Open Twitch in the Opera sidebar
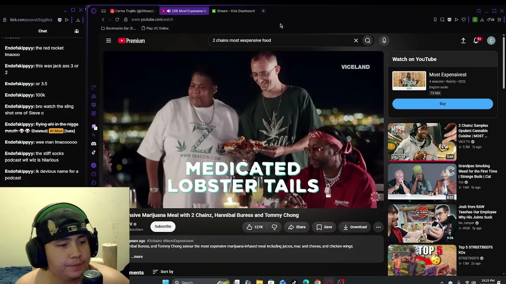 click(x=94, y=127)
